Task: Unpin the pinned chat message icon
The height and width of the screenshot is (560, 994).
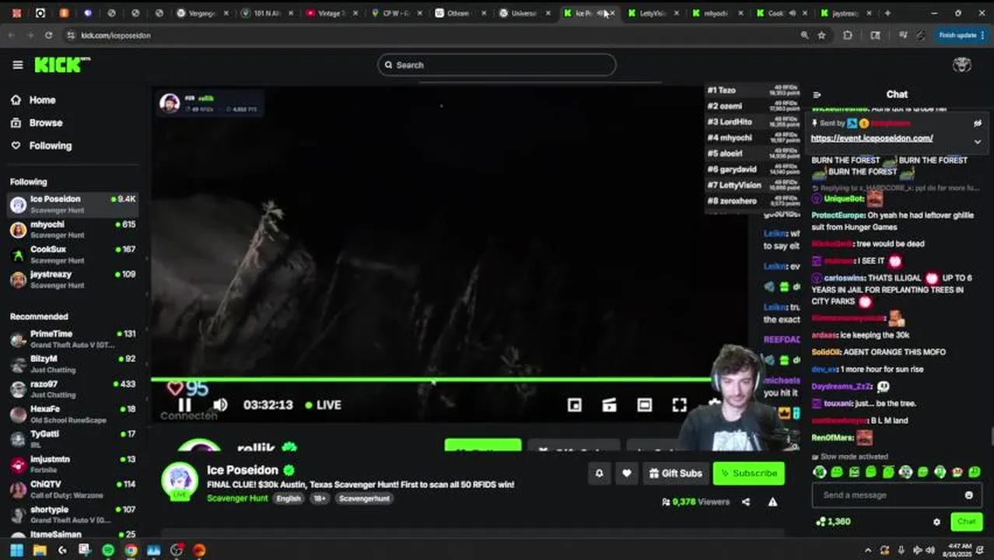Action: pyautogui.click(x=978, y=123)
